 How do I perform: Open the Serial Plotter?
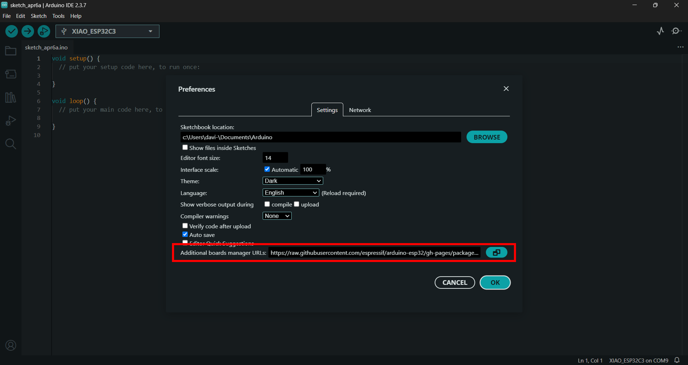point(660,31)
